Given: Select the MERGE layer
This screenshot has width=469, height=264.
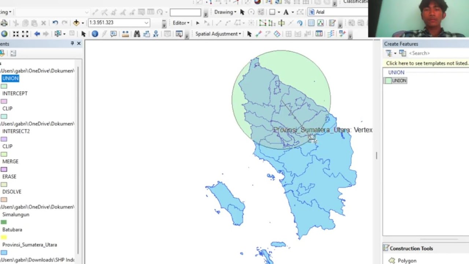Looking at the screenshot, I should (10, 161).
